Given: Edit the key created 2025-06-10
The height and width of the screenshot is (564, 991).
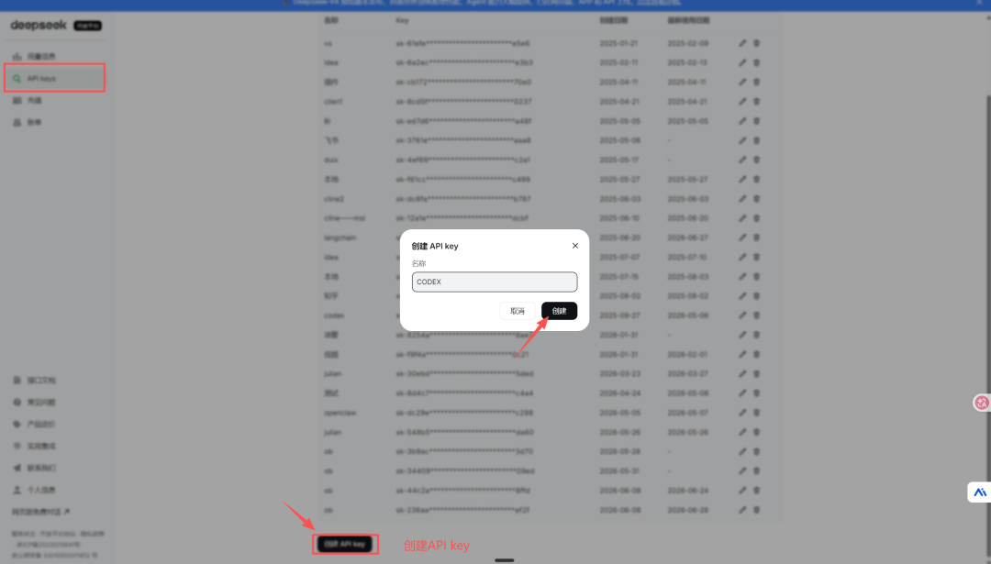Looking at the screenshot, I should click(x=742, y=218).
